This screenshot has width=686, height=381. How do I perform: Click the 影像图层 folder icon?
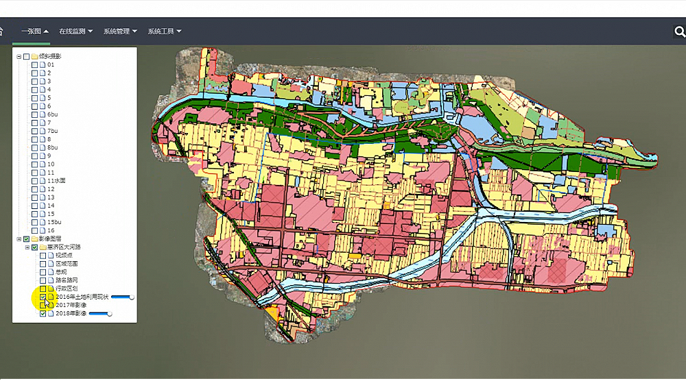click(34, 238)
